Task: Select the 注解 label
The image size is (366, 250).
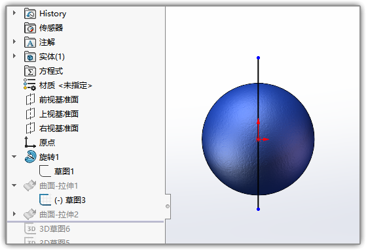Action: (47, 42)
